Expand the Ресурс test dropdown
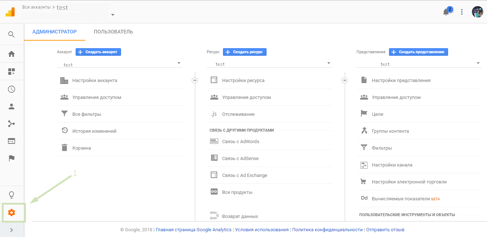 269,64
